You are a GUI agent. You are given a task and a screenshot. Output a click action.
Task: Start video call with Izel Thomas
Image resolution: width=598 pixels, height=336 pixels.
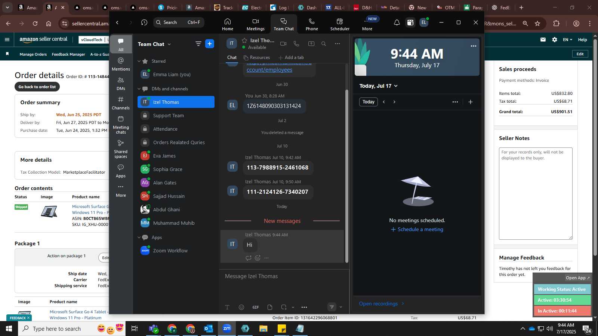(283, 44)
